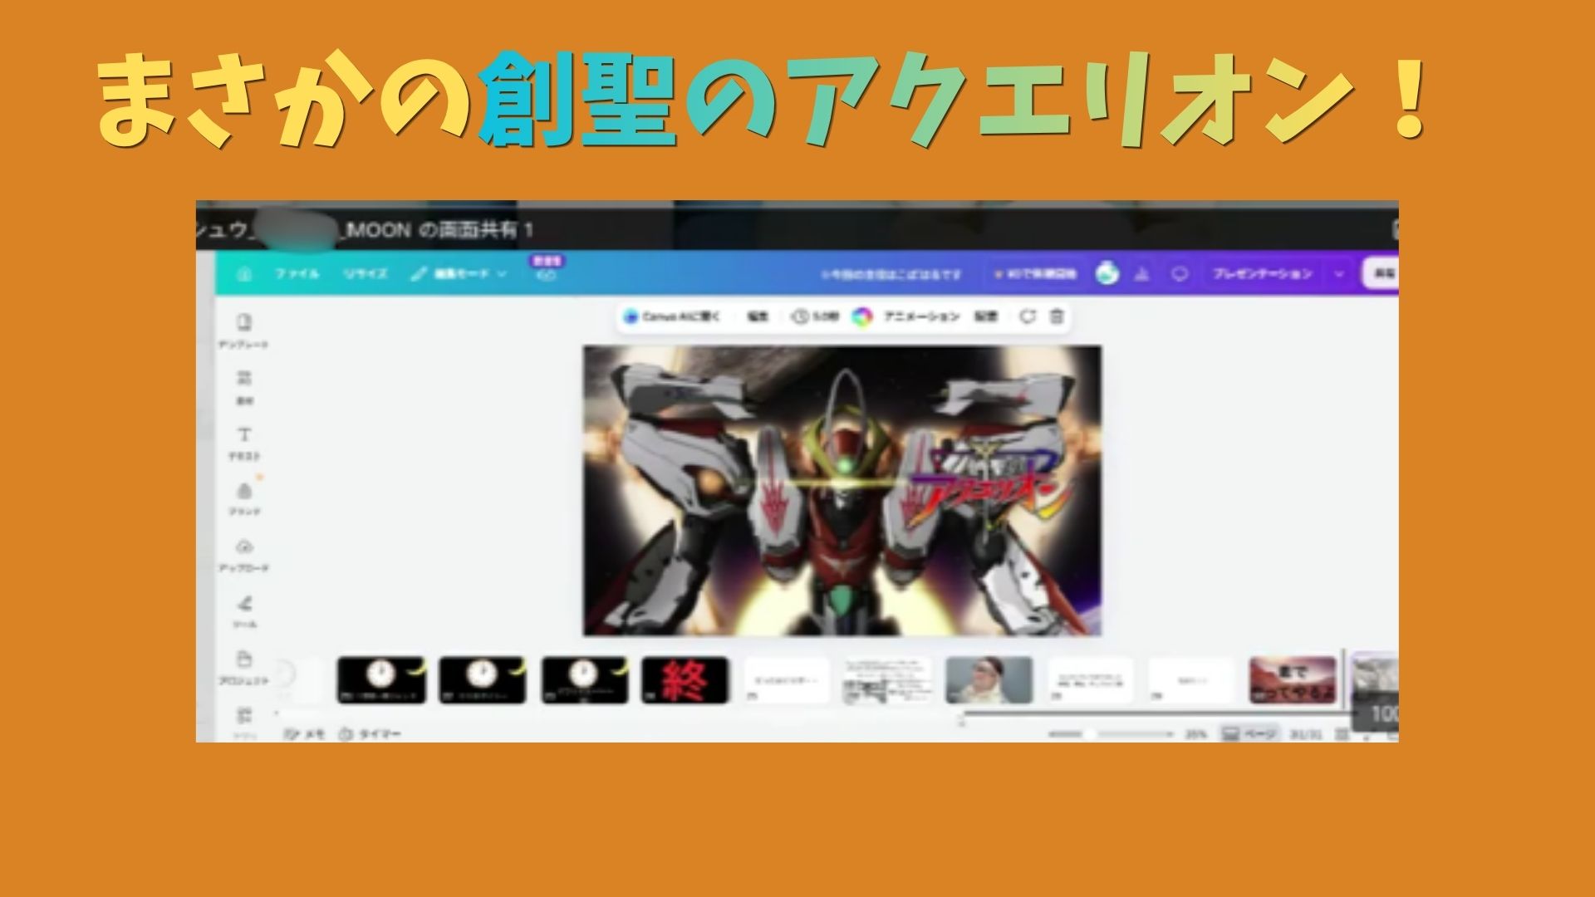Image resolution: width=1595 pixels, height=897 pixels.
Task: Click the Canva AI button
Action: click(672, 316)
